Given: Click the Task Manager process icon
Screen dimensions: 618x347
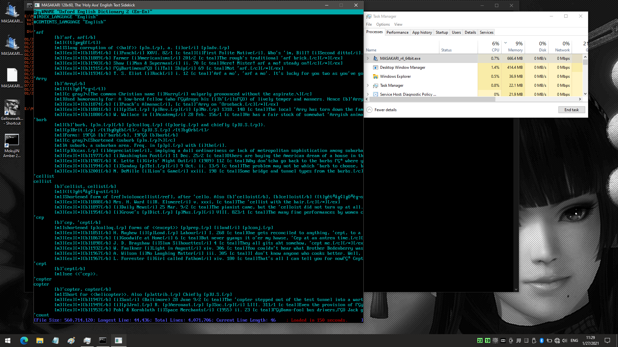Looking at the screenshot, I should tap(375, 85).
